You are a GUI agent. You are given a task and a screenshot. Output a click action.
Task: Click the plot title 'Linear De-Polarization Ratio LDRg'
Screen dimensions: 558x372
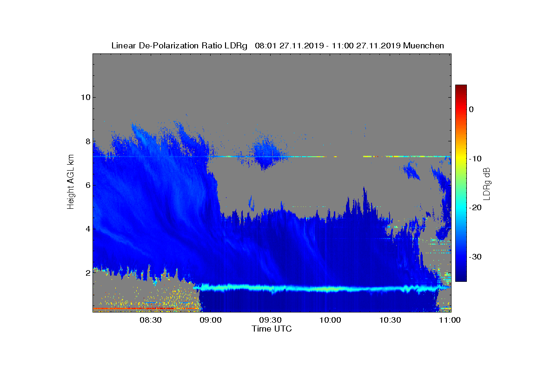click(179, 46)
